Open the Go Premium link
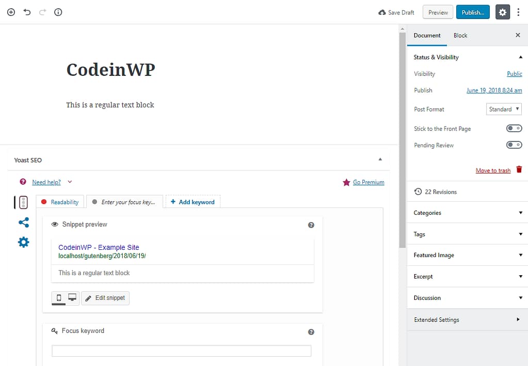 tap(368, 182)
